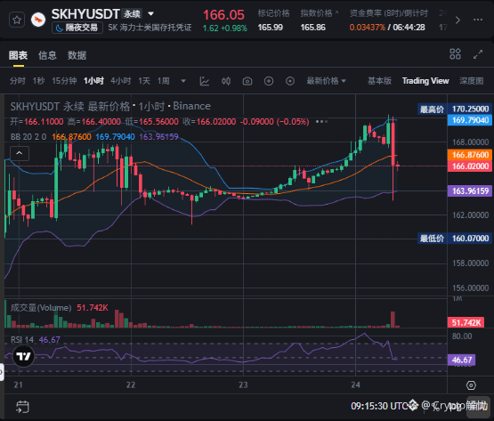This screenshot has width=494, height=421.
Task: Open the SKHYUSDT symbol selector dropdown arrow
Action: (x=151, y=14)
